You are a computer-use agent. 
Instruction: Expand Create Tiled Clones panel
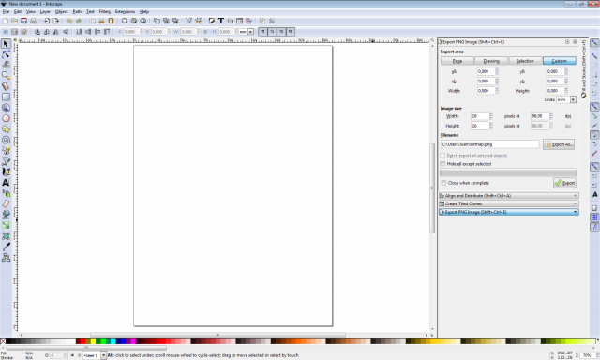point(508,203)
